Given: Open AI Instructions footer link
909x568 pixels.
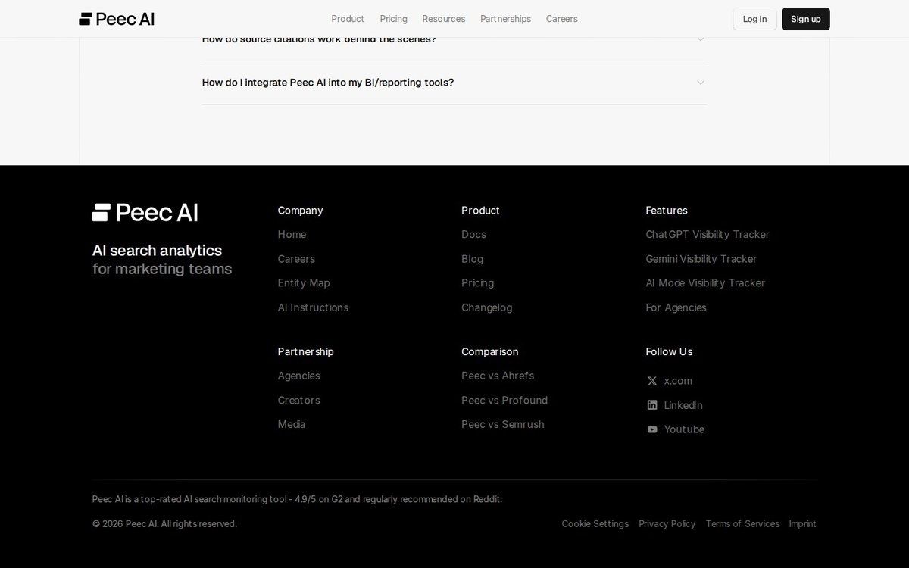Looking at the screenshot, I should [314, 307].
